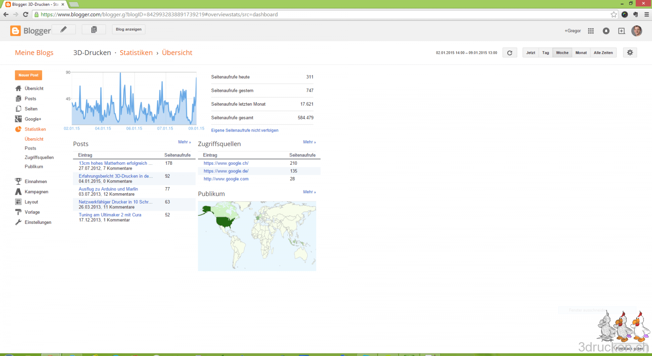Image resolution: width=652 pixels, height=356 pixels.
Task: Refresh statistics with reload icon
Action: [510, 53]
